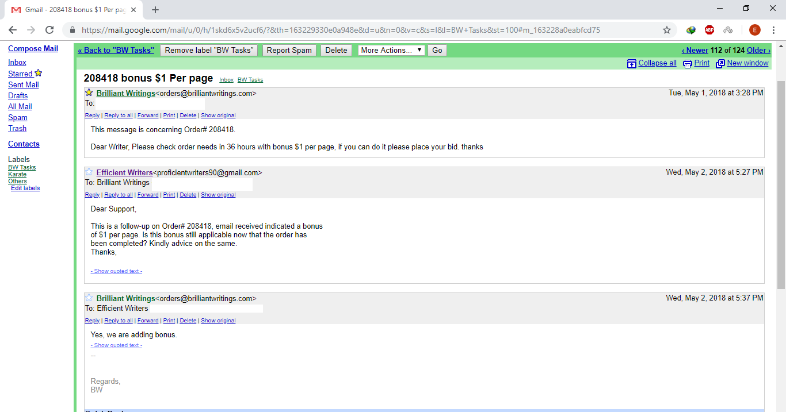Viewport: 786px width, 412px height.
Task: Open All Mail
Action: [20, 106]
